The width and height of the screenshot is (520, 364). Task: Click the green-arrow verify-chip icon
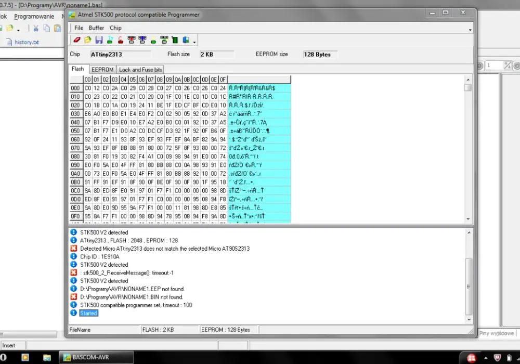point(164,40)
